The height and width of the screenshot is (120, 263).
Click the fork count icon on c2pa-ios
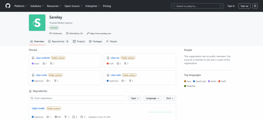point(125,64)
